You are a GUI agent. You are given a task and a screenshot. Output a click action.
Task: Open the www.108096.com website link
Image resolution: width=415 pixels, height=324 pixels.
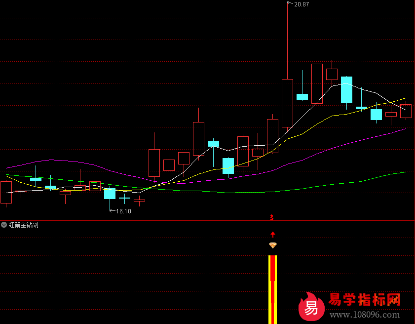coord(365,315)
